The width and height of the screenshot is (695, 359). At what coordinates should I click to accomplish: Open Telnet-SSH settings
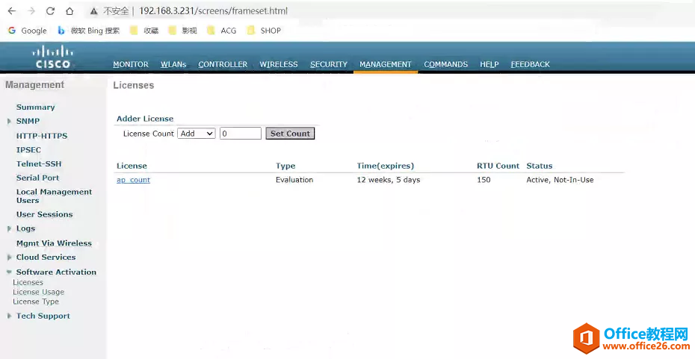coord(39,163)
